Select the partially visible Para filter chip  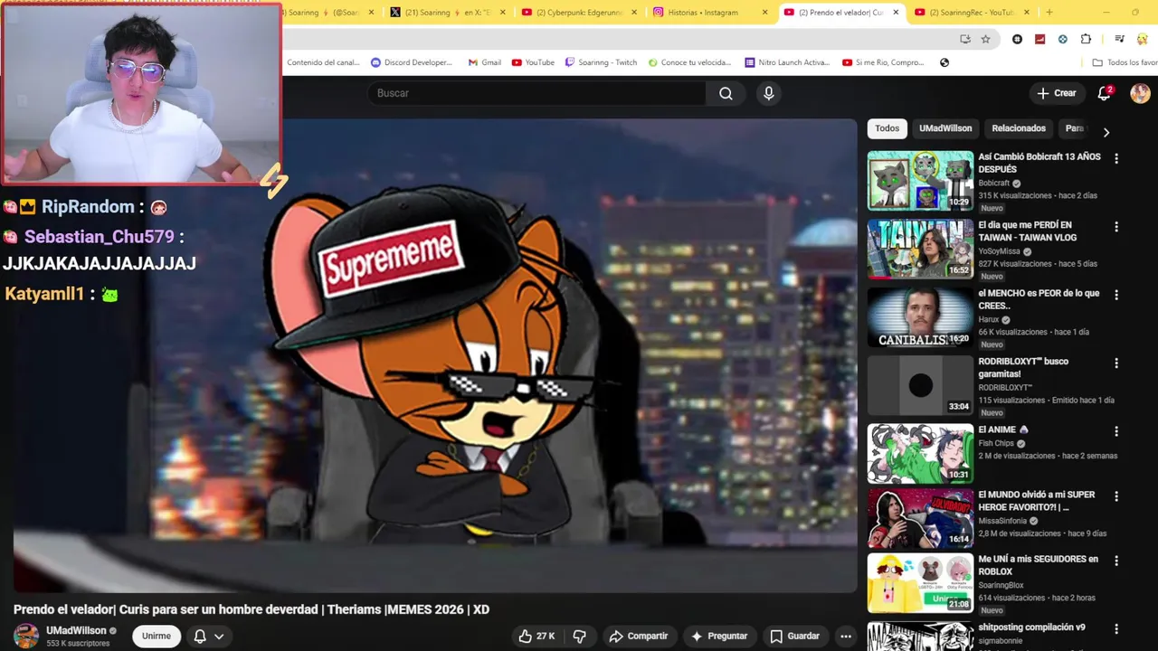[1074, 128]
